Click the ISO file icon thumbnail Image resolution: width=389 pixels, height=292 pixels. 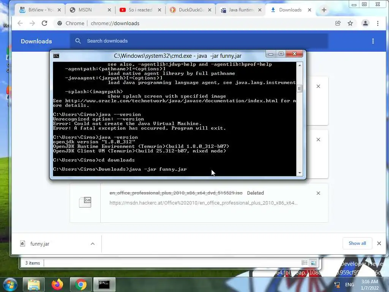pos(85,202)
